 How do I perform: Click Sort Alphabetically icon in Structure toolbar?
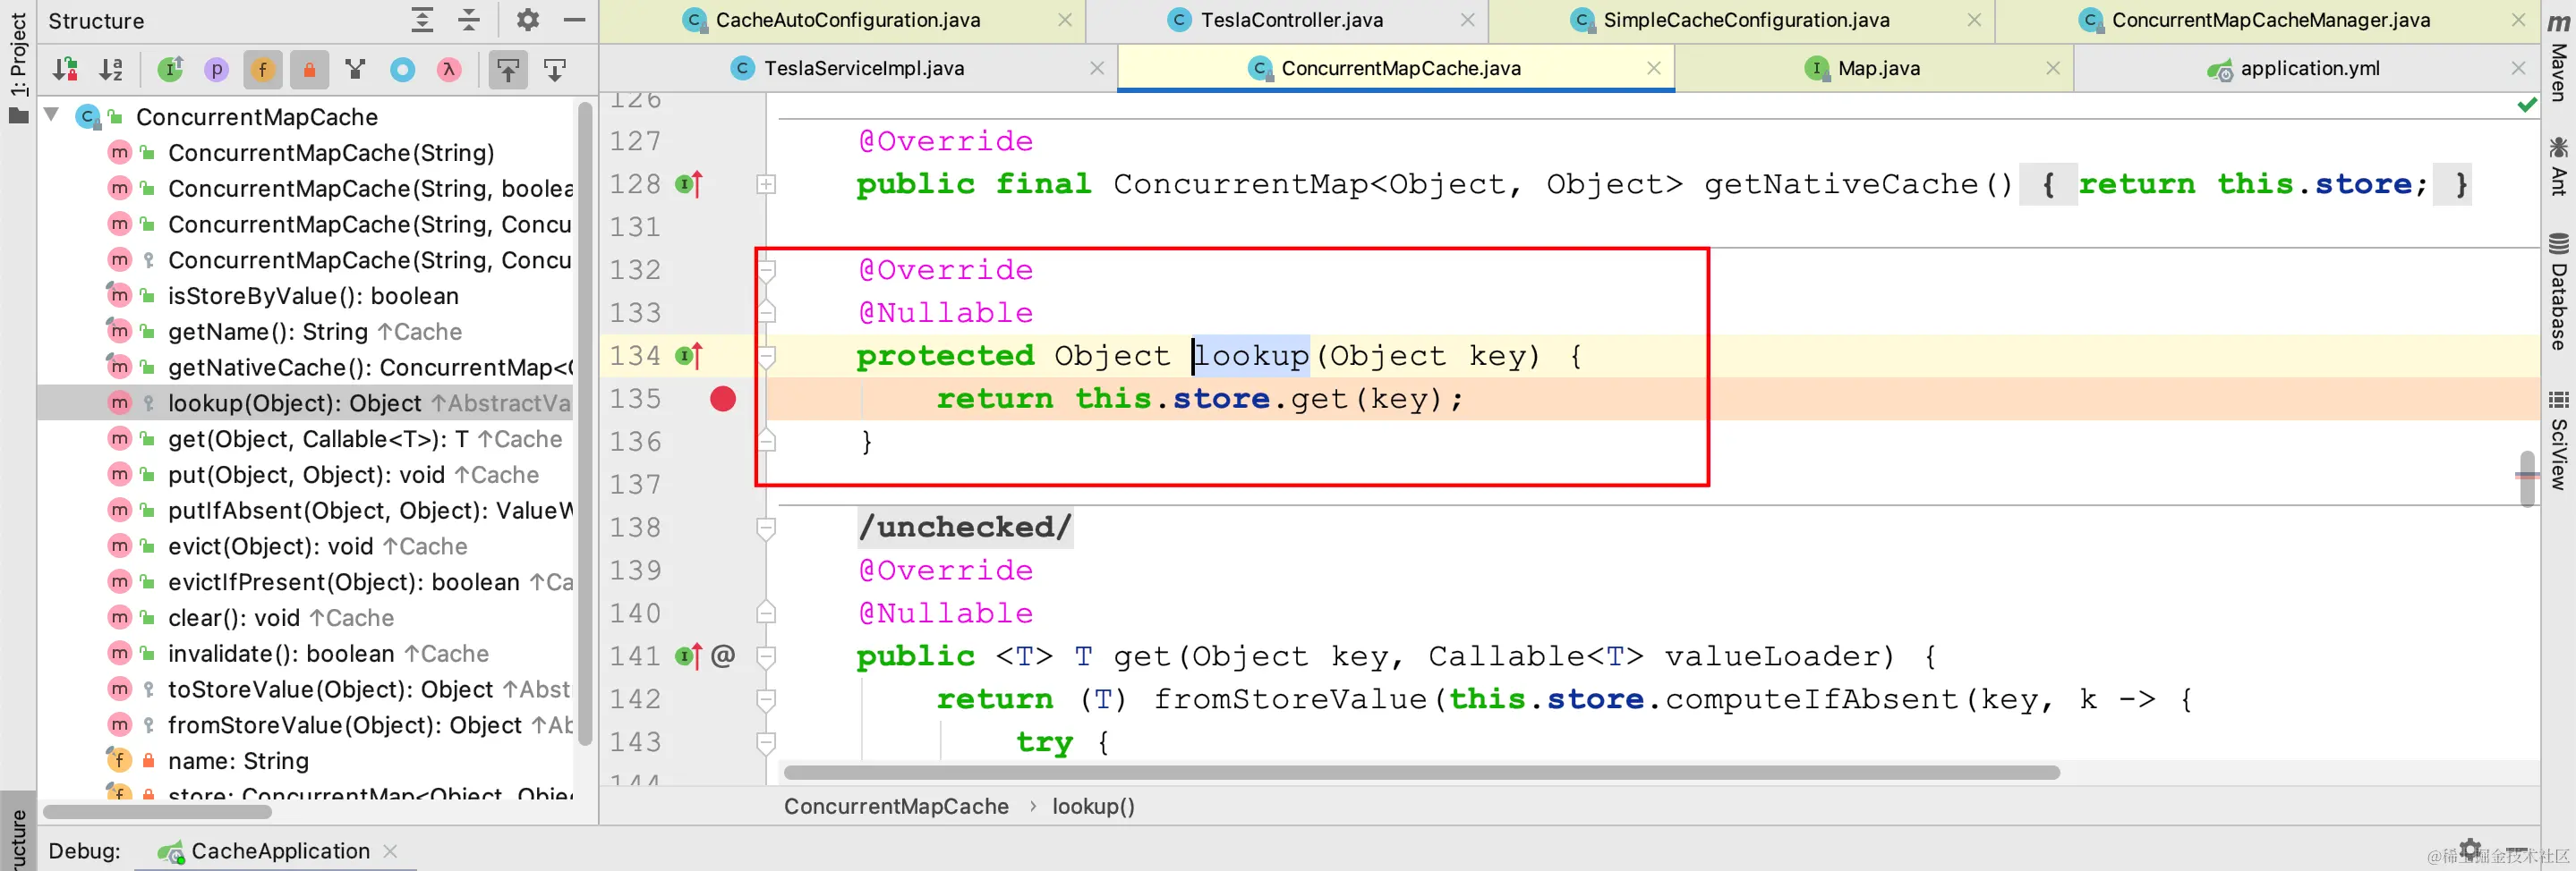point(111,69)
